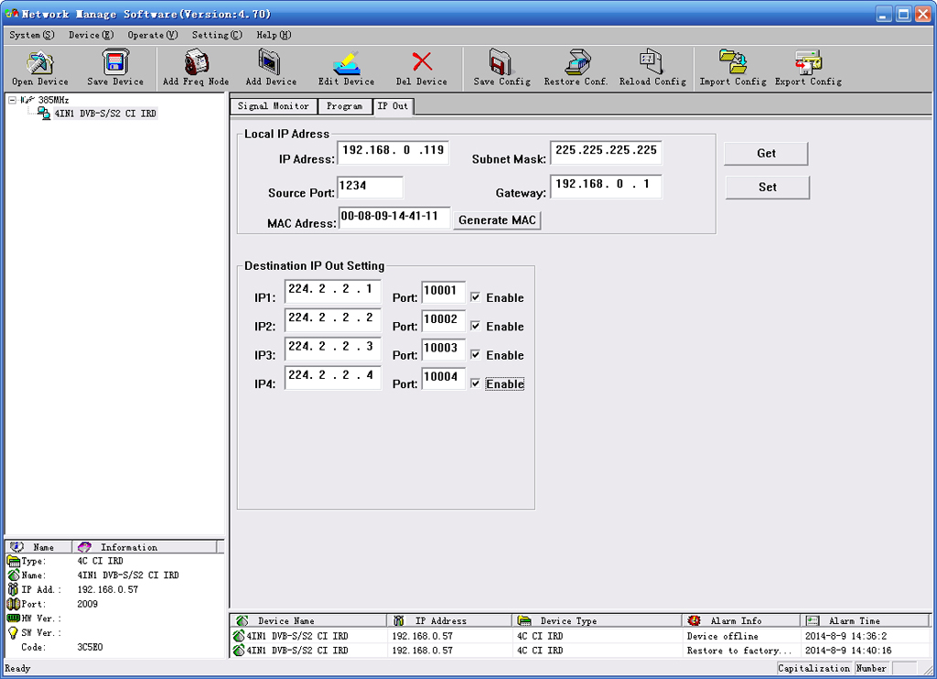Click the Information column header in info panel
Image resolution: width=937 pixels, height=679 pixels.
coord(145,547)
